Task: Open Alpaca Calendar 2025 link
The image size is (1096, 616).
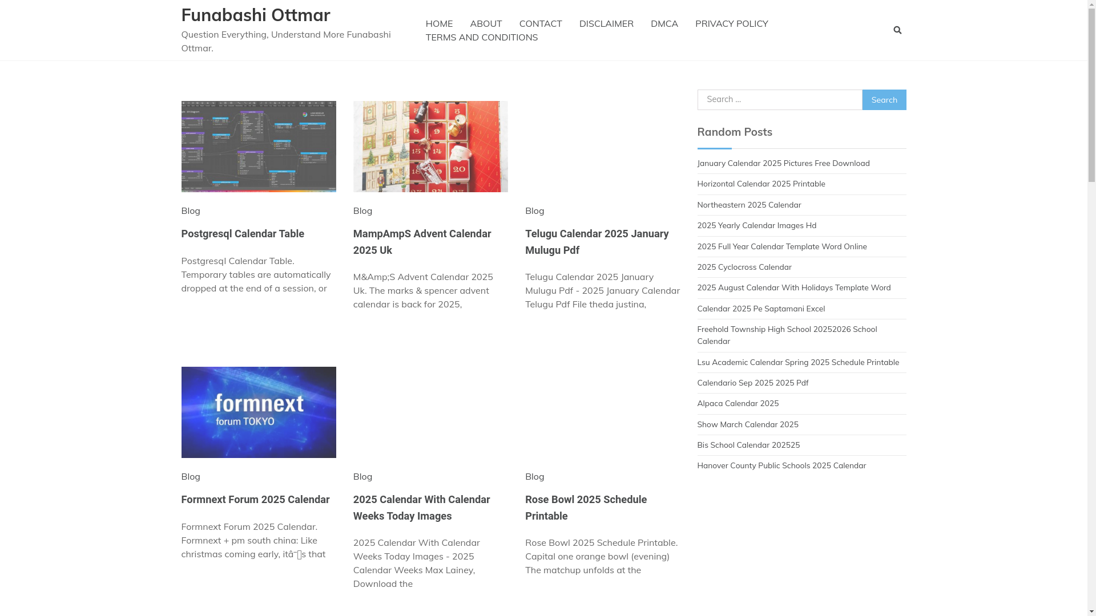Action: pos(738,403)
